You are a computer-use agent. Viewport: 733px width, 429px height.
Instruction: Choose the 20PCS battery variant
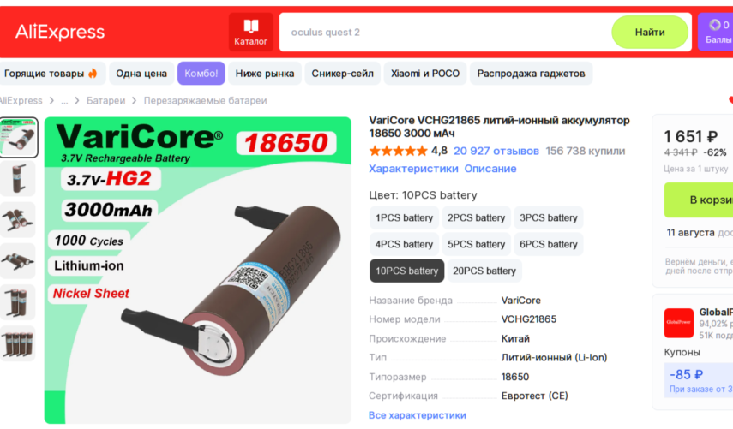[x=484, y=271]
